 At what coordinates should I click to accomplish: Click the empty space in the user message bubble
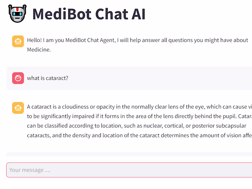click(157, 78)
